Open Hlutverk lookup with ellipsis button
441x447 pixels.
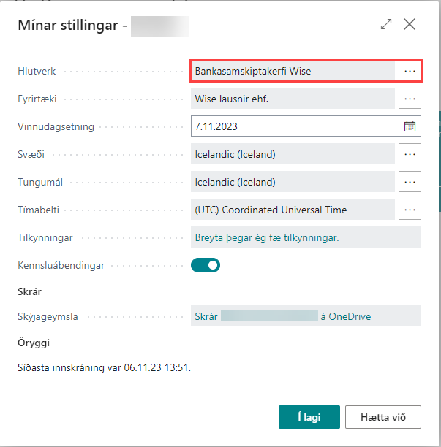[x=410, y=71]
